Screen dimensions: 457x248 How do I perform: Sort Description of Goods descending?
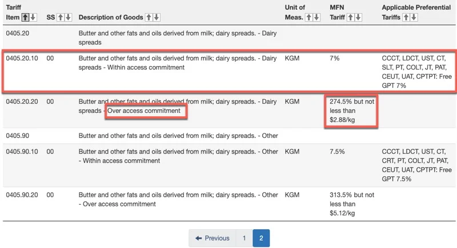(x=157, y=17)
